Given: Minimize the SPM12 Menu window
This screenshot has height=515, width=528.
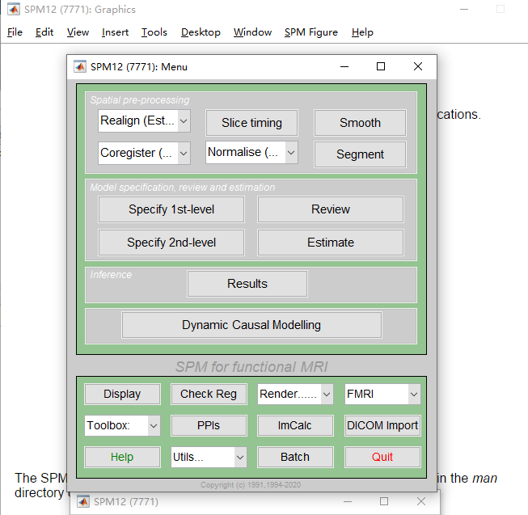Looking at the screenshot, I should pos(344,66).
